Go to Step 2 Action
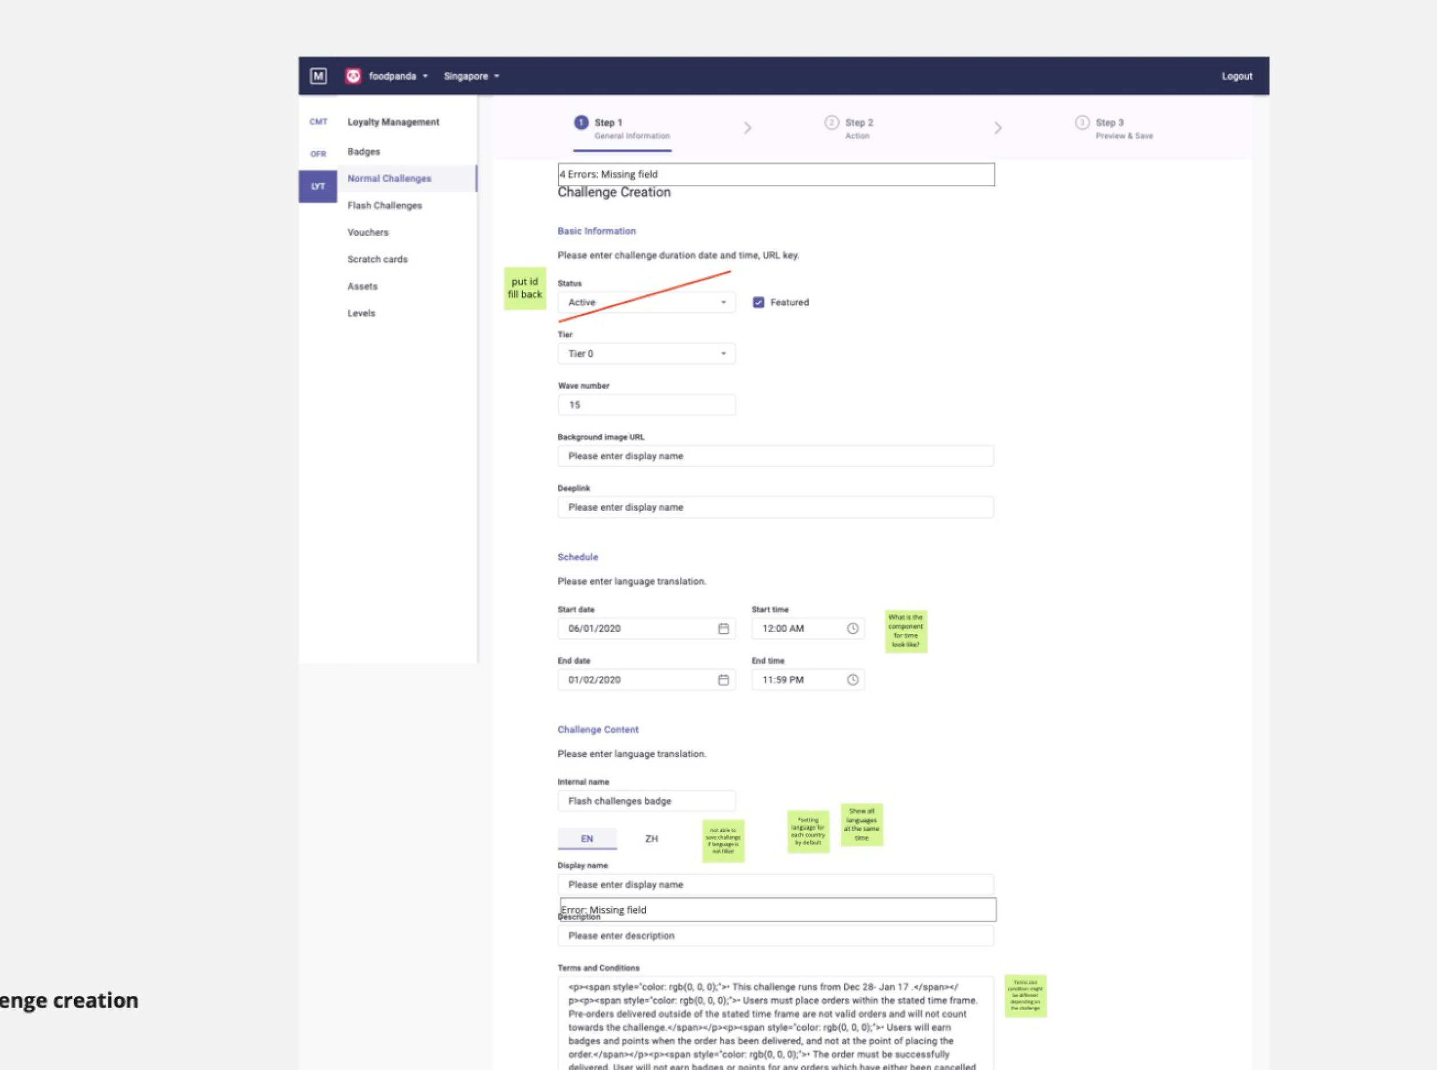This screenshot has height=1070, width=1437. click(858, 128)
